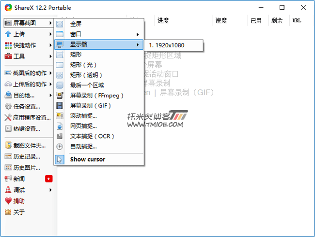Click the rectangle icon beside 矩形

[60, 55]
